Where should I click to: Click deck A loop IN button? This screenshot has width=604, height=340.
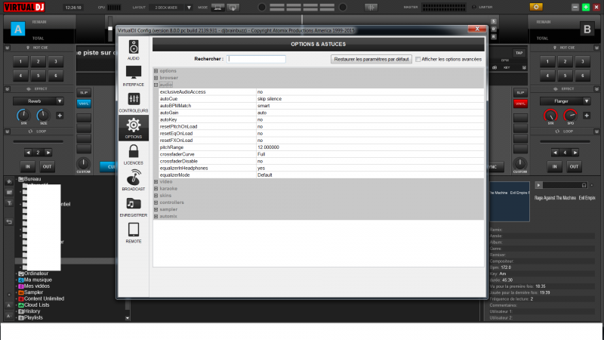28,166
